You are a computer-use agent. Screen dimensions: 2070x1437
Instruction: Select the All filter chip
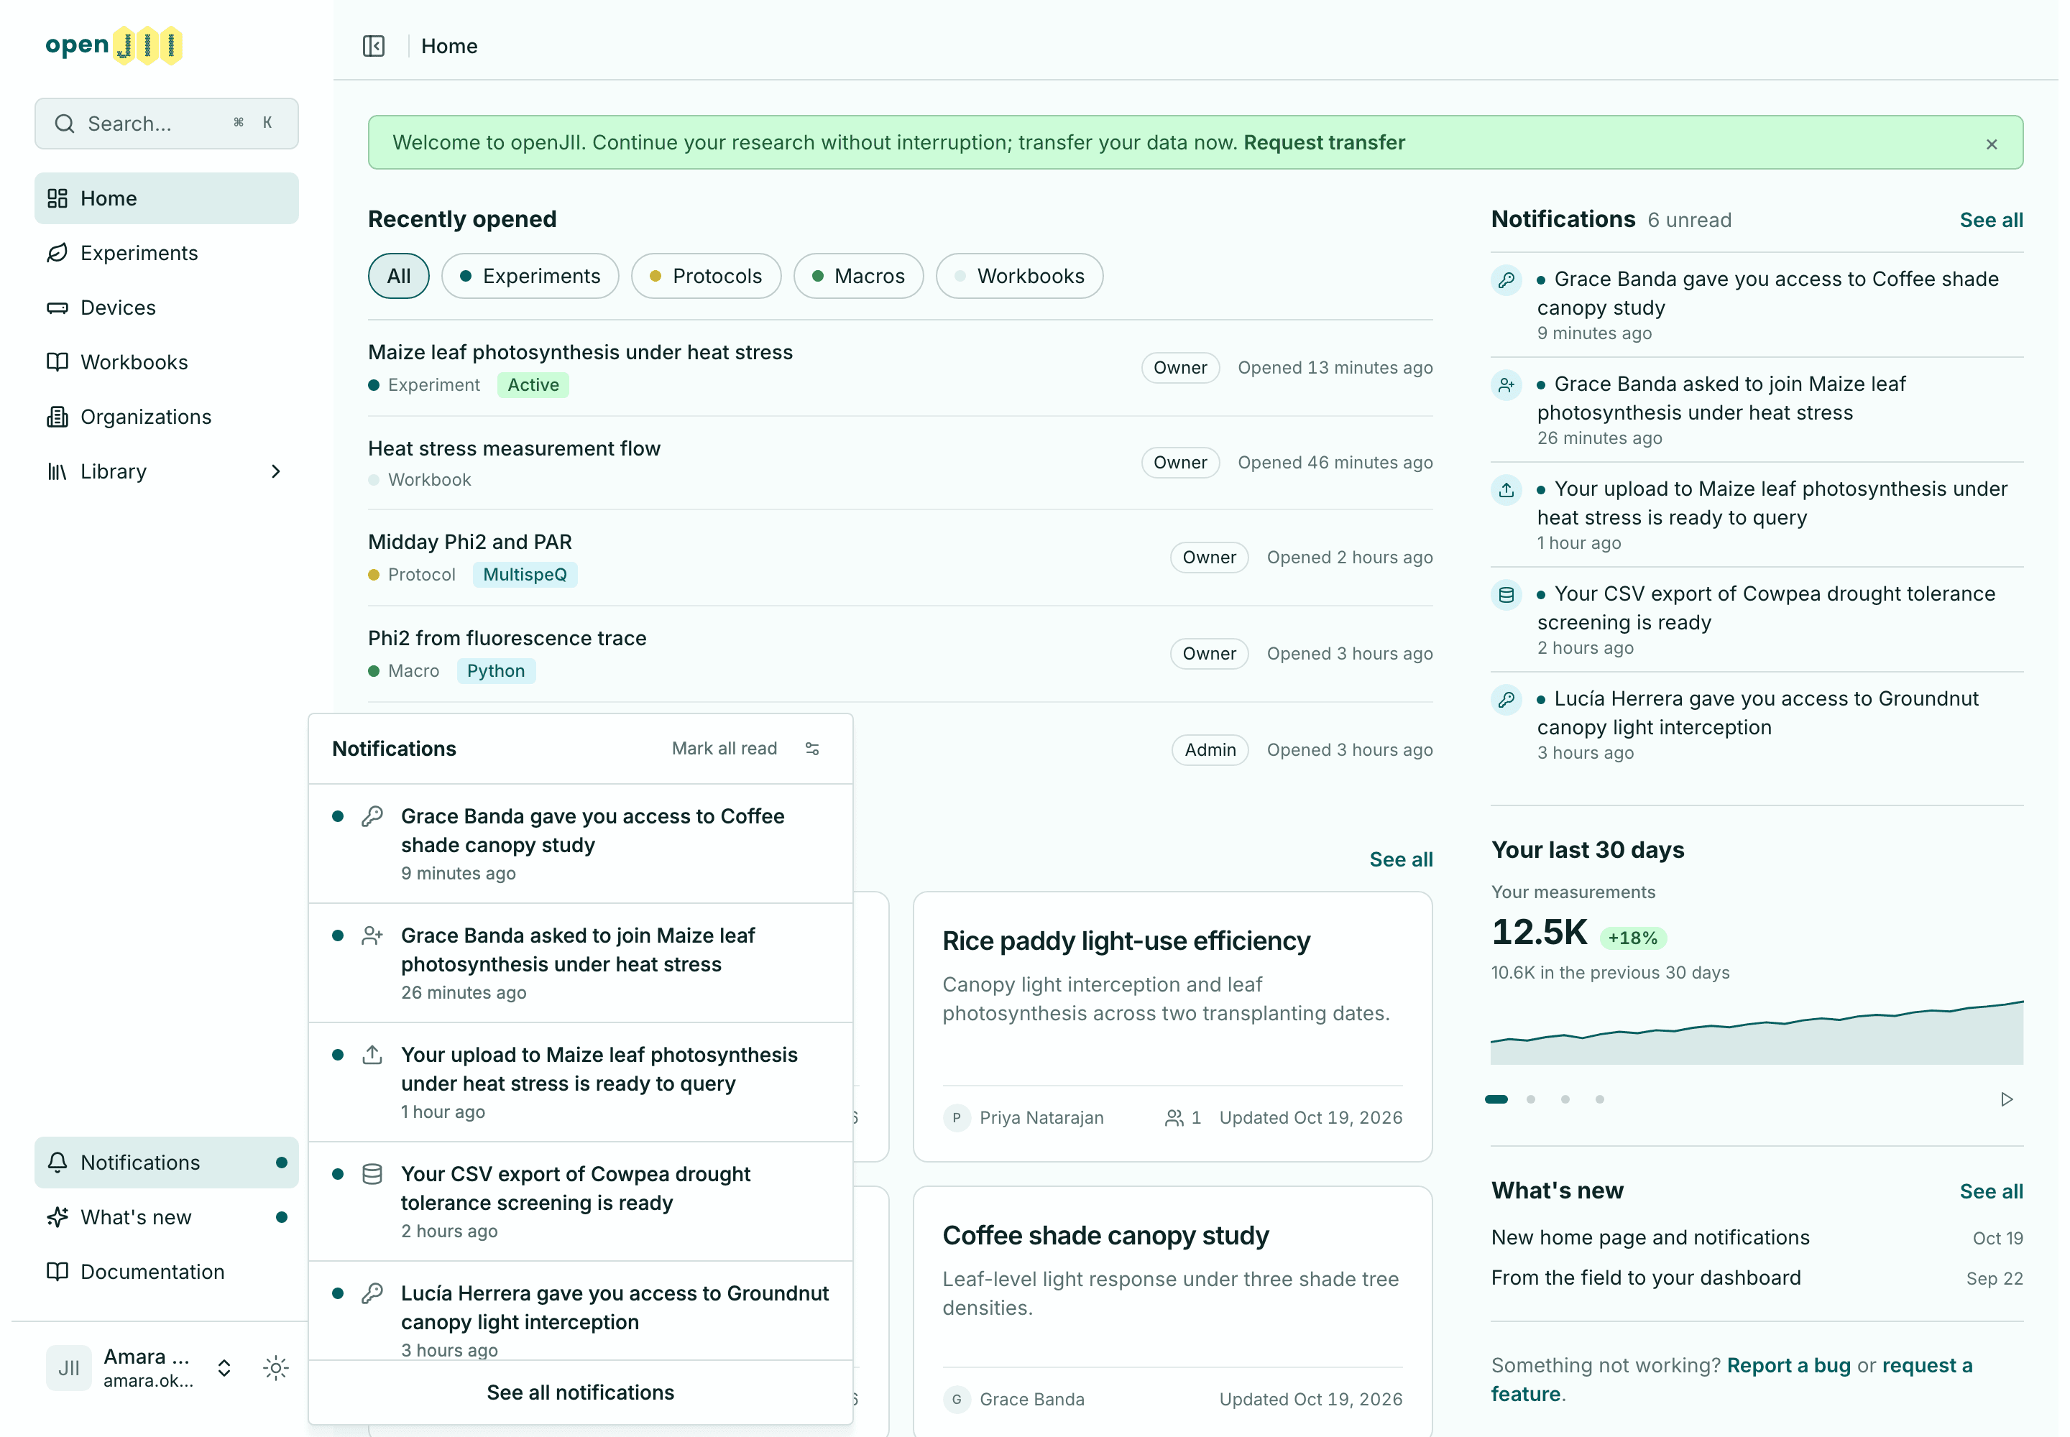point(398,277)
